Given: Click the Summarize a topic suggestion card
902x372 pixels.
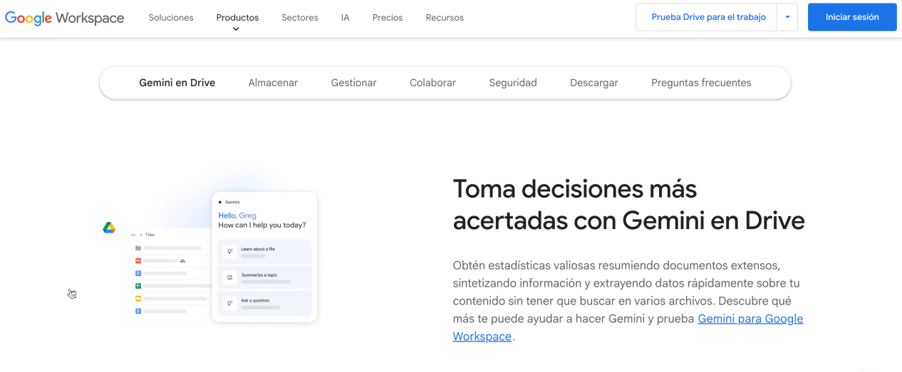Looking at the screenshot, I should [264, 277].
